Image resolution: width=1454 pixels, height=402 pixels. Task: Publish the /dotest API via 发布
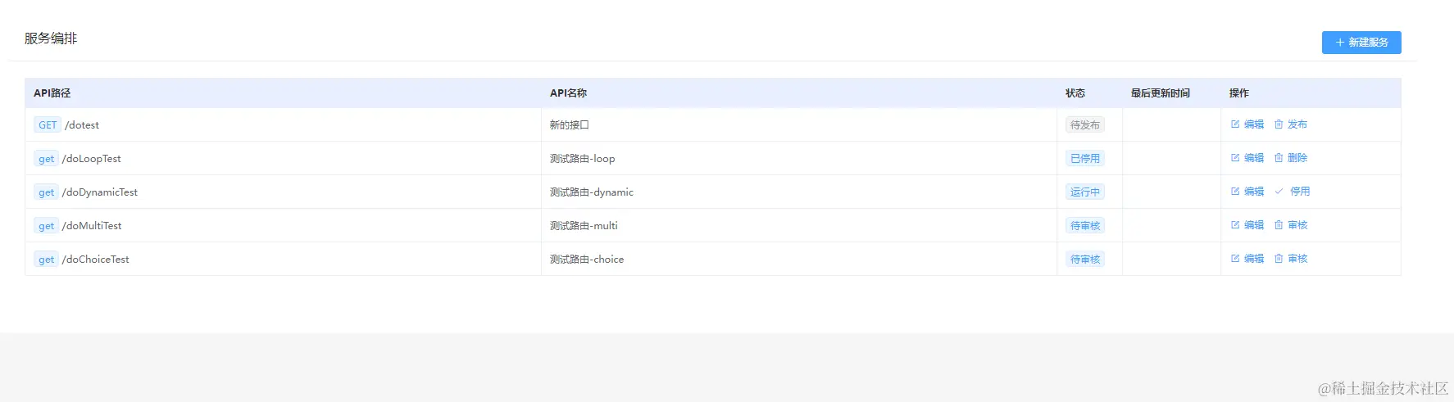(1290, 124)
